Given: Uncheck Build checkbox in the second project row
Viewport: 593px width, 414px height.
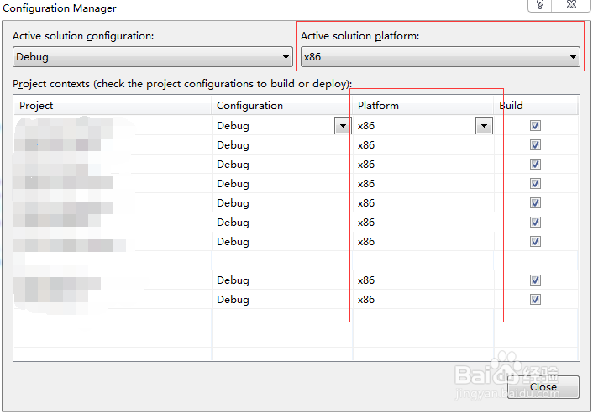Looking at the screenshot, I should coord(535,144).
